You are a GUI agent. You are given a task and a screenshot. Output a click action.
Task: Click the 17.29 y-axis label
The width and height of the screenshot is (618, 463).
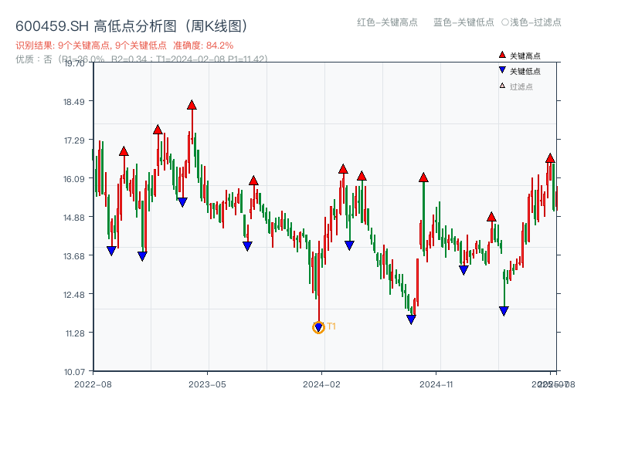[x=74, y=140]
